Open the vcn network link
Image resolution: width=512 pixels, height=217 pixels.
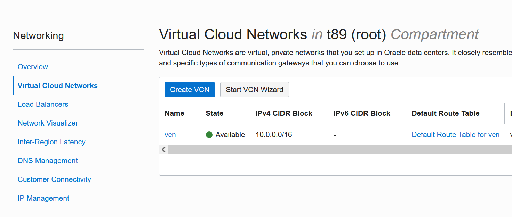(170, 135)
